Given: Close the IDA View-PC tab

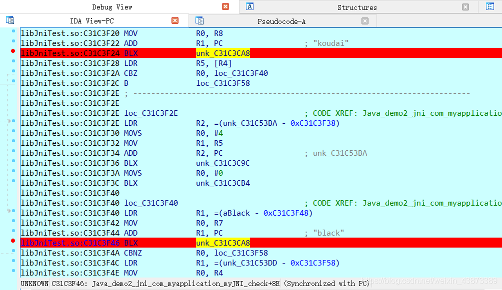Looking at the screenshot, I should point(175,21).
